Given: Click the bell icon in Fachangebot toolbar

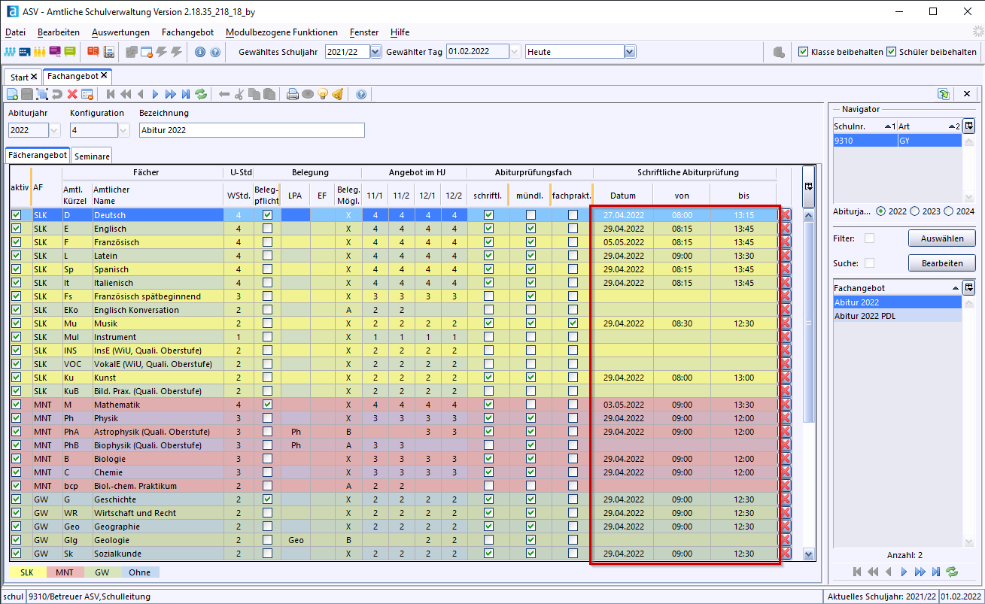Looking at the screenshot, I should coord(338,94).
